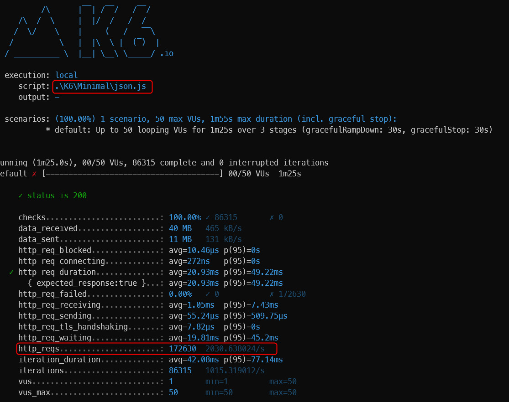Click iteration_duration avg=42.08ms value
509x402 pixels.
point(194,360)
